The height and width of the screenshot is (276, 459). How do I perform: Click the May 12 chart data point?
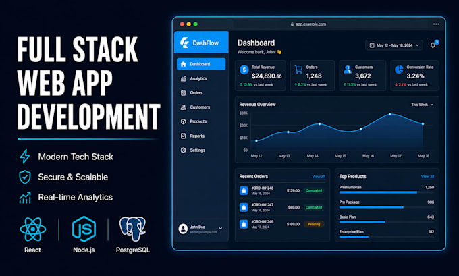click(256, 141)
